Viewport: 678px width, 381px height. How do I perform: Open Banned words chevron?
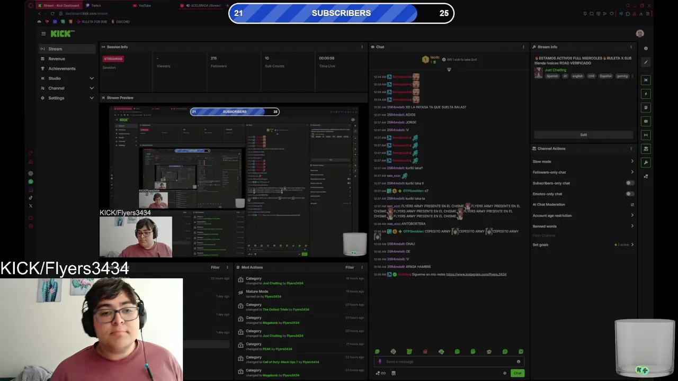pyautogui.click(x=632, y=226)
